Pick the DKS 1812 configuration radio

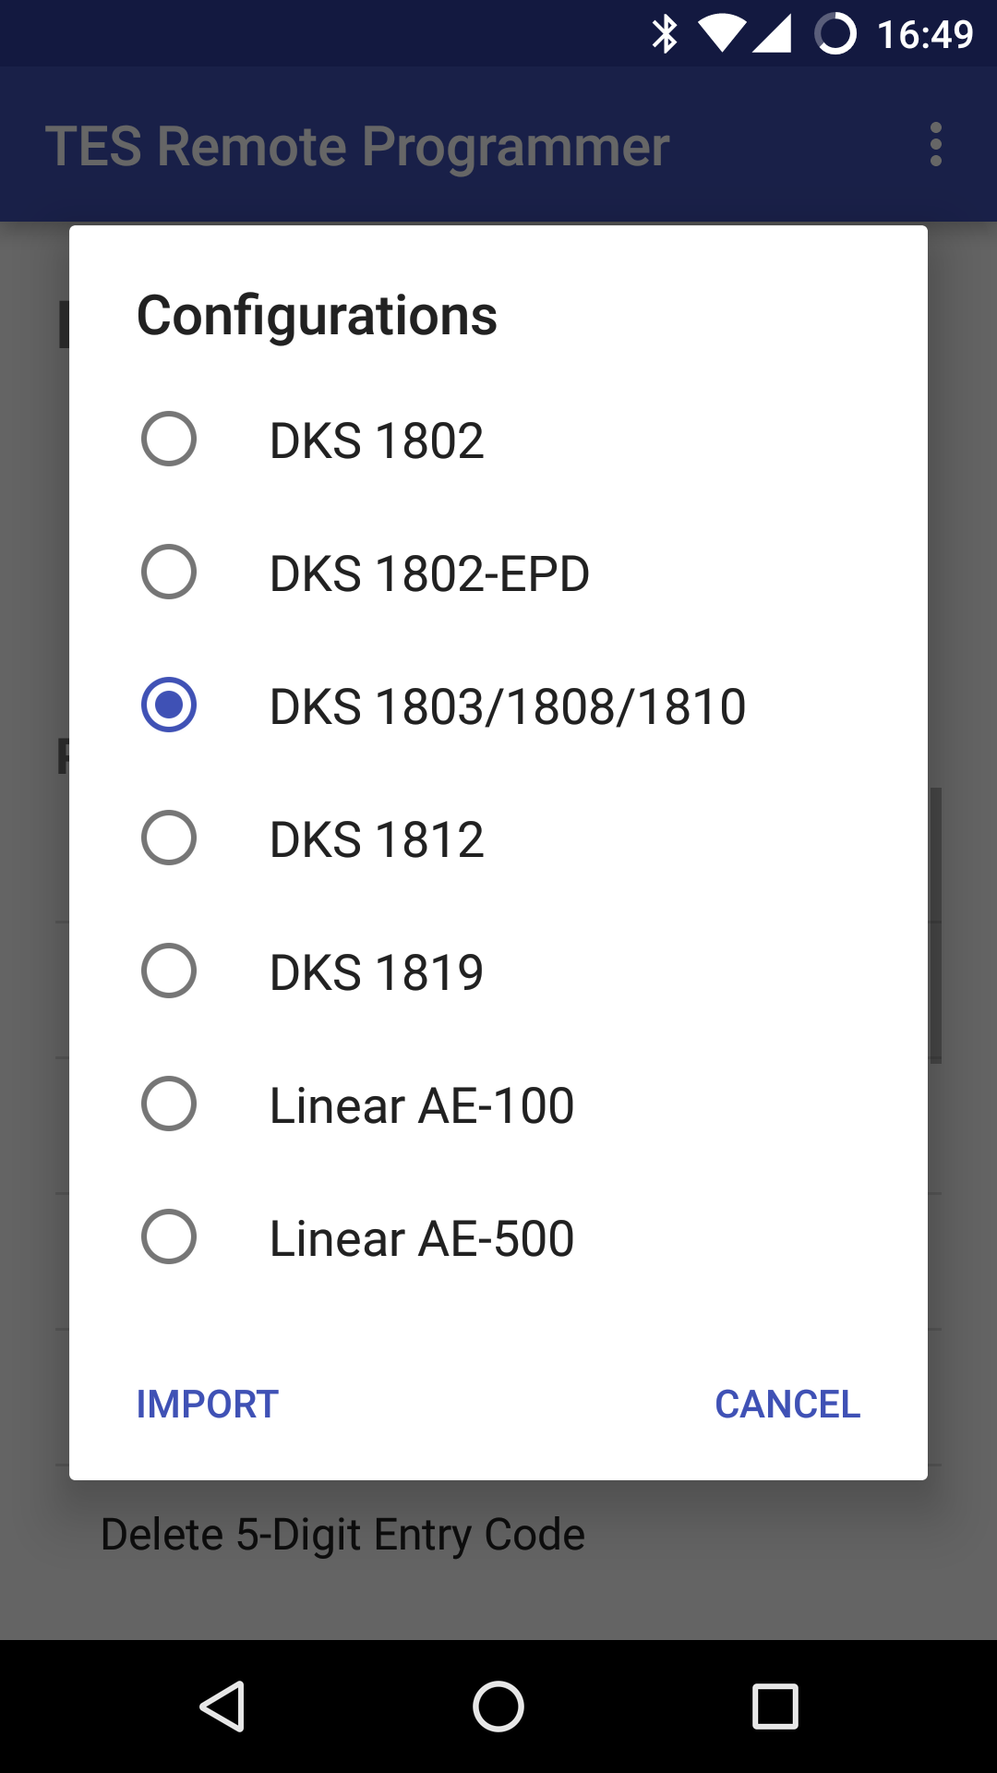tap(169, 838)
